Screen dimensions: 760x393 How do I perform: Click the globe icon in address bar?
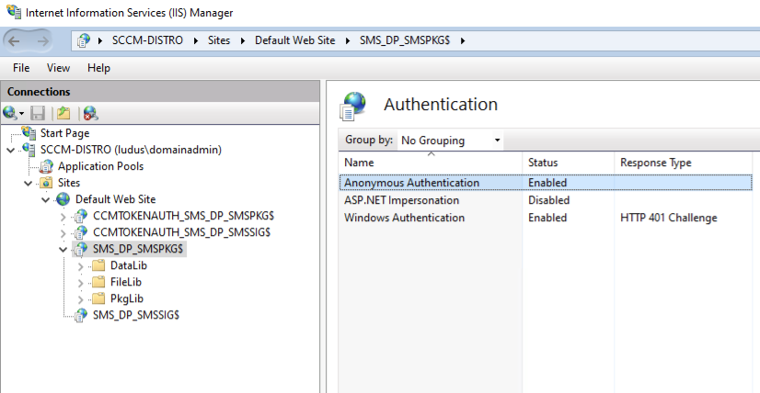[x=84, y=40]
